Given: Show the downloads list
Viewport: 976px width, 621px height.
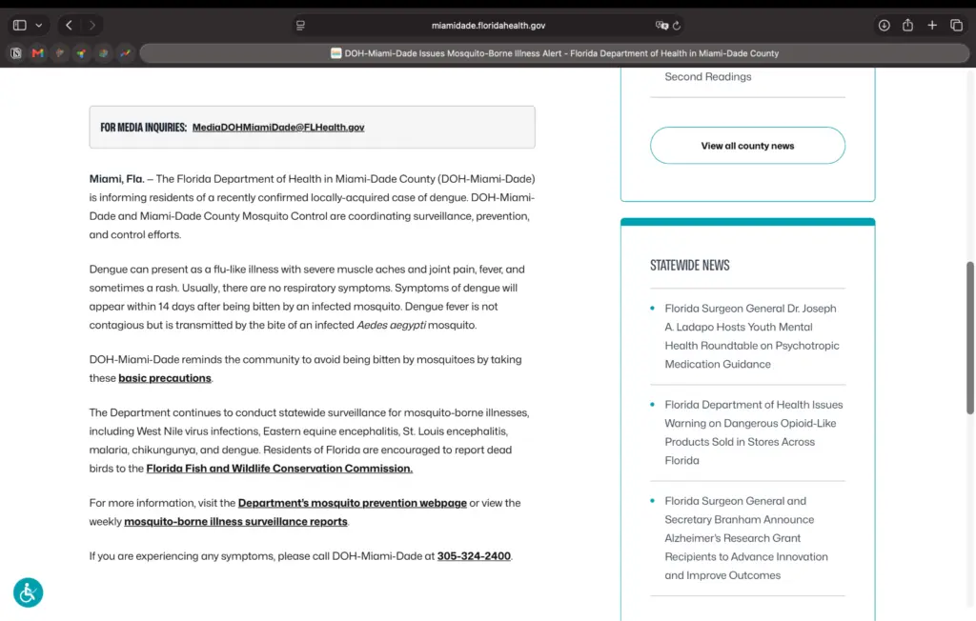Looking at the screenshot, I should click(884, 26).
